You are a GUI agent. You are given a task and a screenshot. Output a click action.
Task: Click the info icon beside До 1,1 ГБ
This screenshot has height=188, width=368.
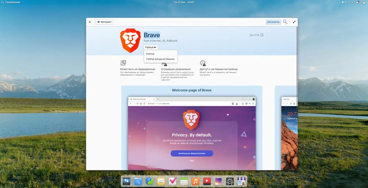click(x=262, y=35)
